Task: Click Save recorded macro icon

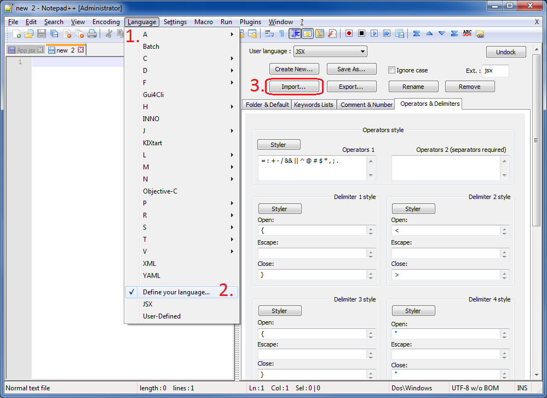Action: [399, 33]
